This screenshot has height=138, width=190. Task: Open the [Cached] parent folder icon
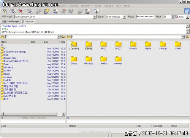pyautogui.click(x=74, y=45)
